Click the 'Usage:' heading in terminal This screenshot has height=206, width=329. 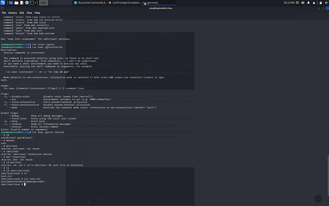(x=5, y=86)
